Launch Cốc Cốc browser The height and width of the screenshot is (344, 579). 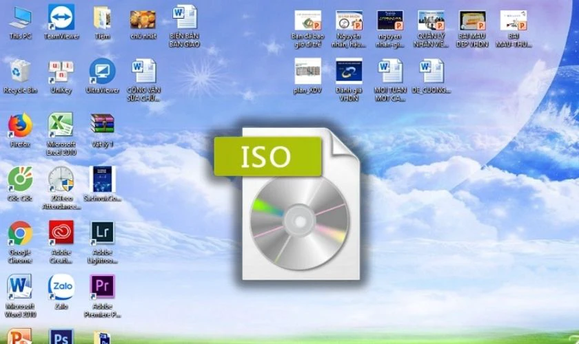(20, 179)
